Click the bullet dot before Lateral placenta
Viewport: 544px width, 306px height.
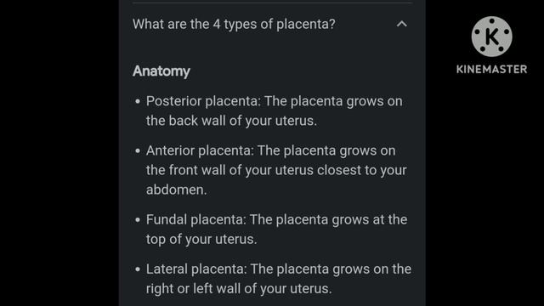pos(138,269)
